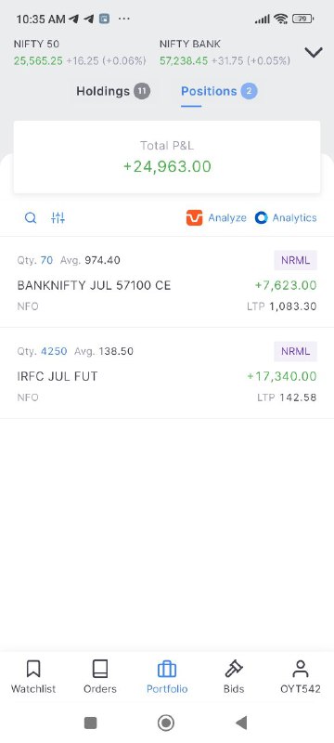Switch to the Holdings tab
Viewport: 334px width, 743px height.
pos(113,91)
